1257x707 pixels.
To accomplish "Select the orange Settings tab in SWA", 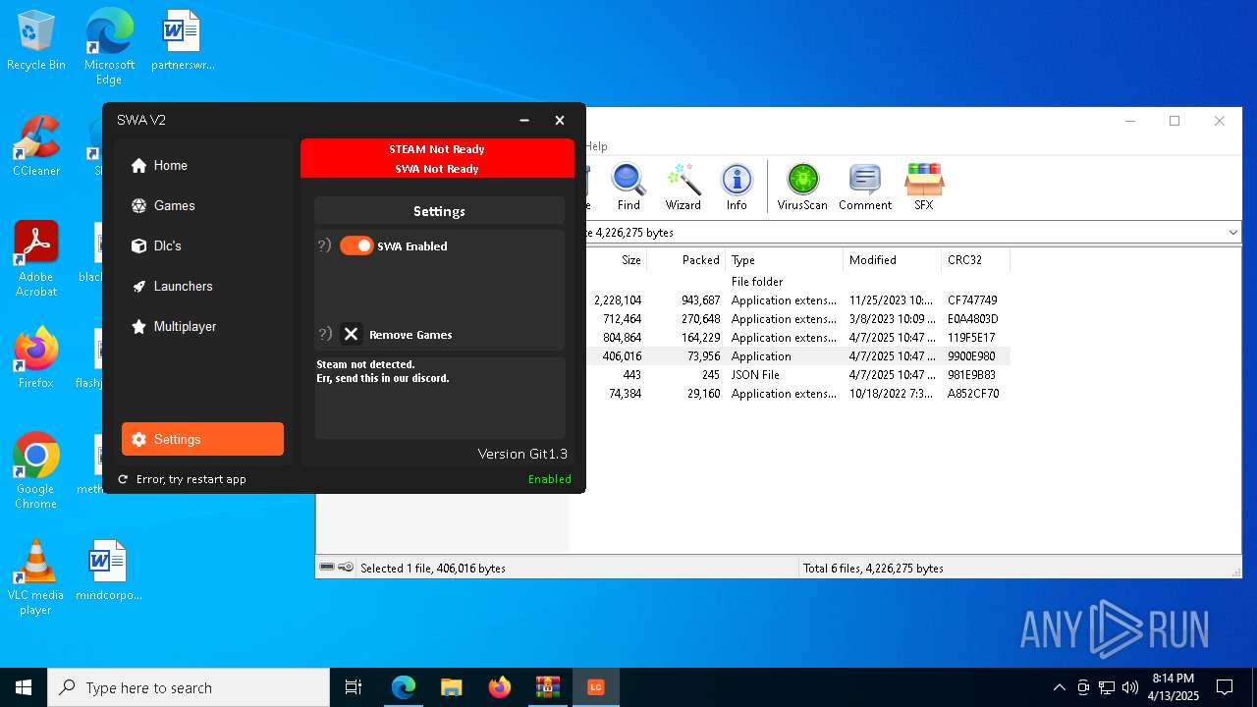I will coord(202,439).
